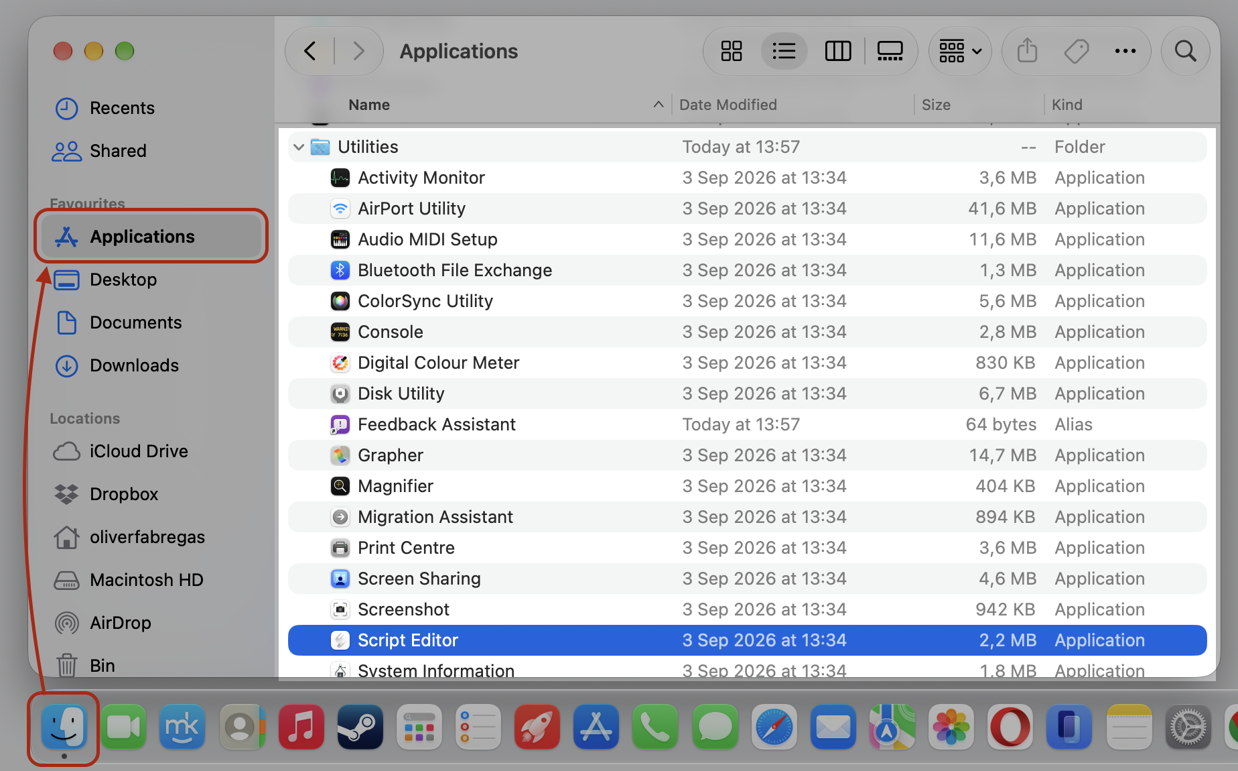Select the Activity Monitor app icon
The height and width of the screenshot is (771, 1238).
340,178
